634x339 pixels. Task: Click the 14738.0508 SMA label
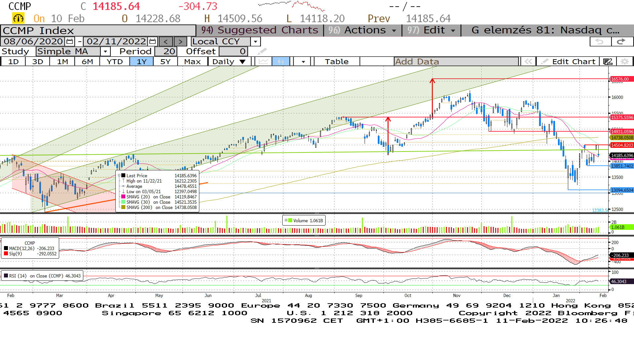tap(621, 138)
